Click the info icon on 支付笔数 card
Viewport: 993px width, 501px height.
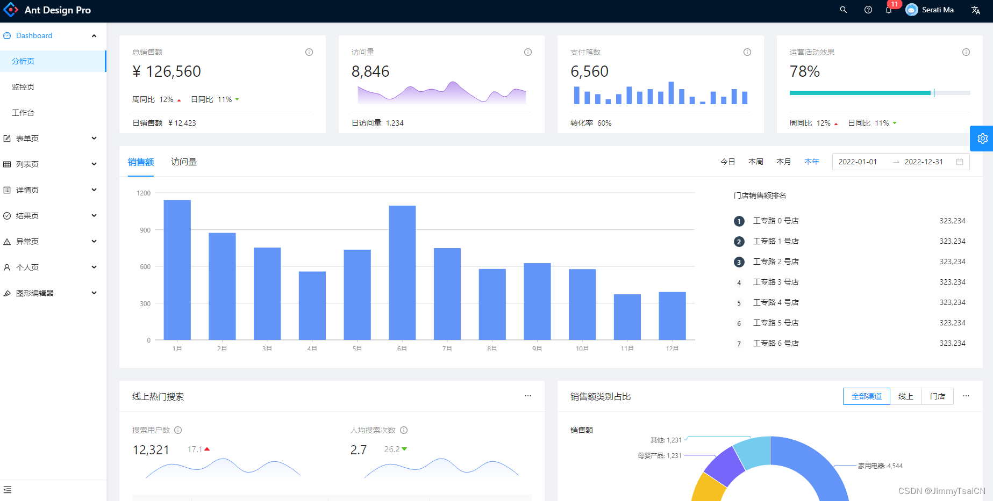point(747,52)
